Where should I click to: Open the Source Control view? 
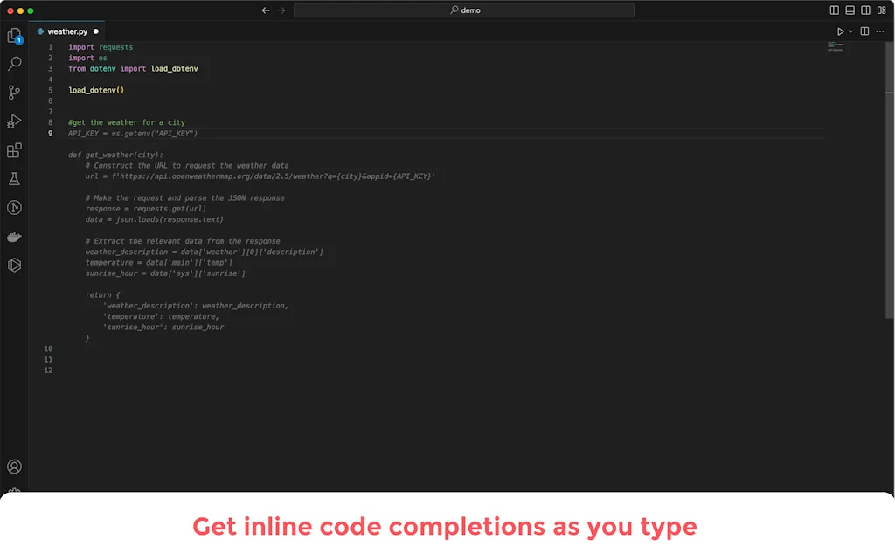click(x=14, y=92)
